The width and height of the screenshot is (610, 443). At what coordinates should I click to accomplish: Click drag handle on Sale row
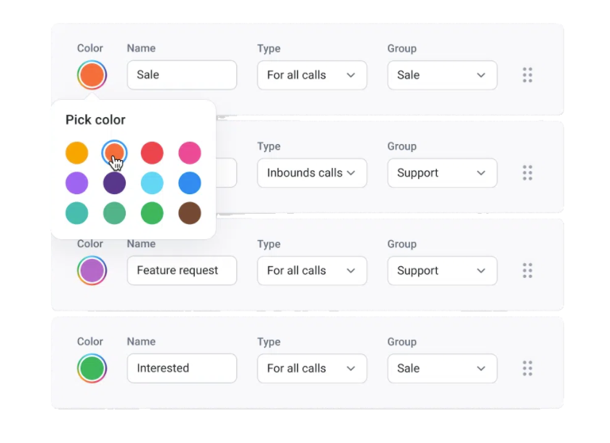pos(527,75)
